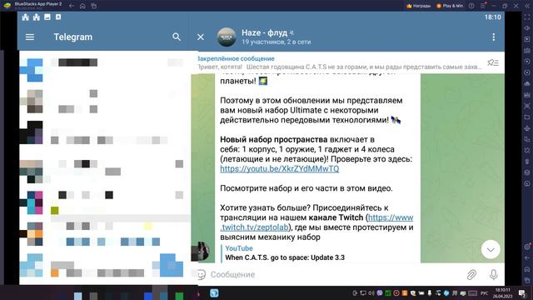Image resolution: width=533 pixels, height=300 pixels.
Task: Close the Haze chat with X
Action: tap(201, 37)
